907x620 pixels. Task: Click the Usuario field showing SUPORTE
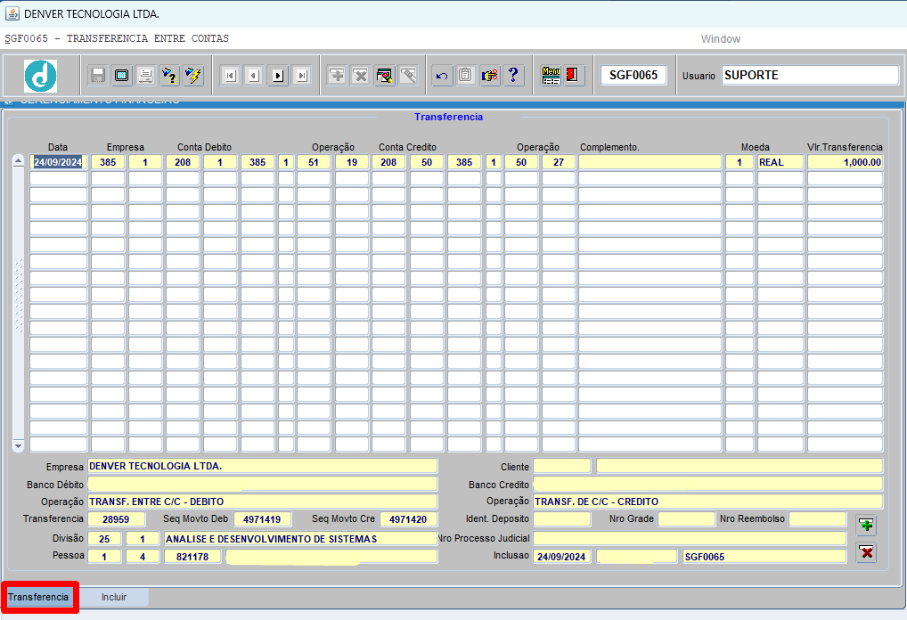[x=810, y=75]
